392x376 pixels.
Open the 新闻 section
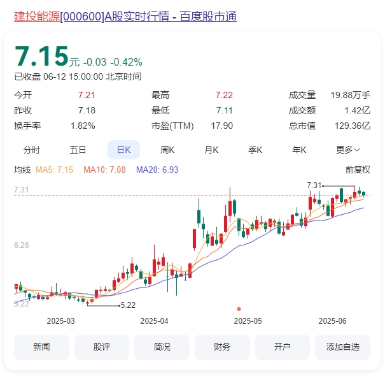coord(41,347)
